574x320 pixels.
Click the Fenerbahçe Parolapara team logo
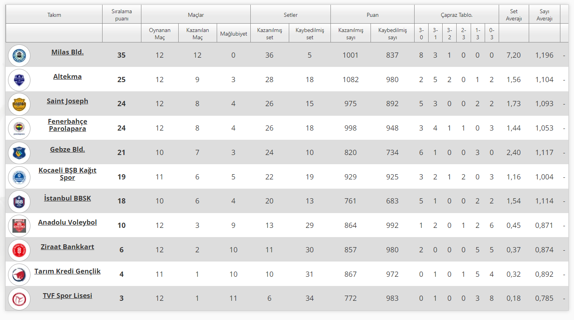[19, 128]
